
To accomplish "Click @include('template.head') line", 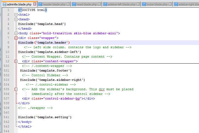I will [x=42, y=24].
